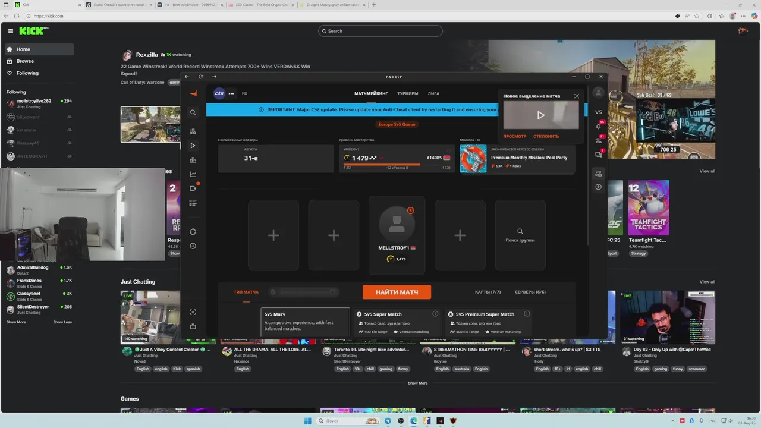761x428 pixels.
Task: Switch to ЛИГА tab
Action: click(434, 93)
